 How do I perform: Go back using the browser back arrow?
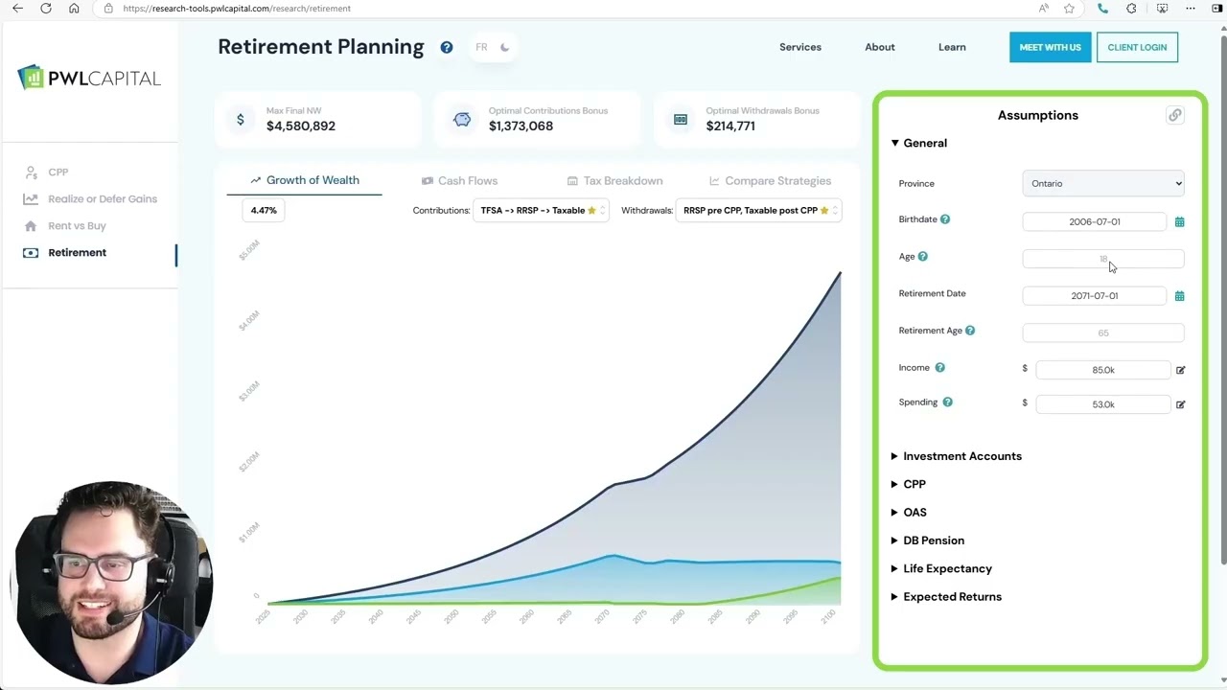point(17,9)
